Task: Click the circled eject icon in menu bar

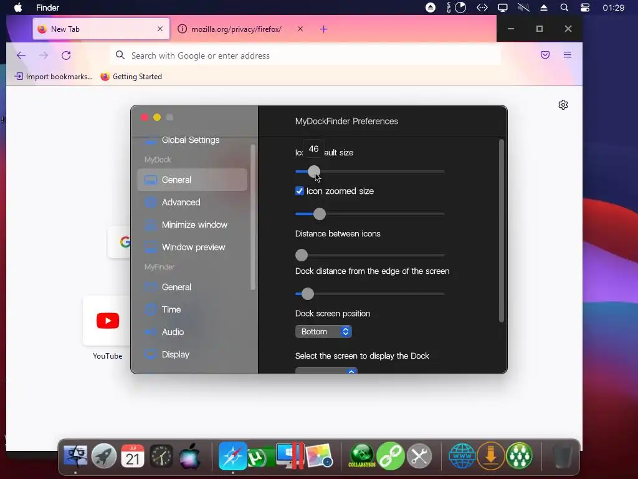Action: click(x=431, y=7)
